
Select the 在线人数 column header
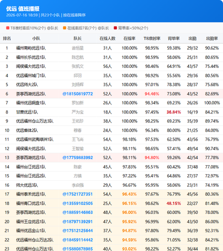coord(107,39)
